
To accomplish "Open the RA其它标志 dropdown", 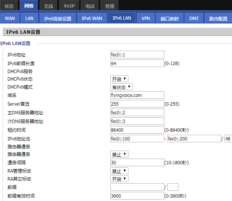I will pyautogui.click(x=119, y=179).
